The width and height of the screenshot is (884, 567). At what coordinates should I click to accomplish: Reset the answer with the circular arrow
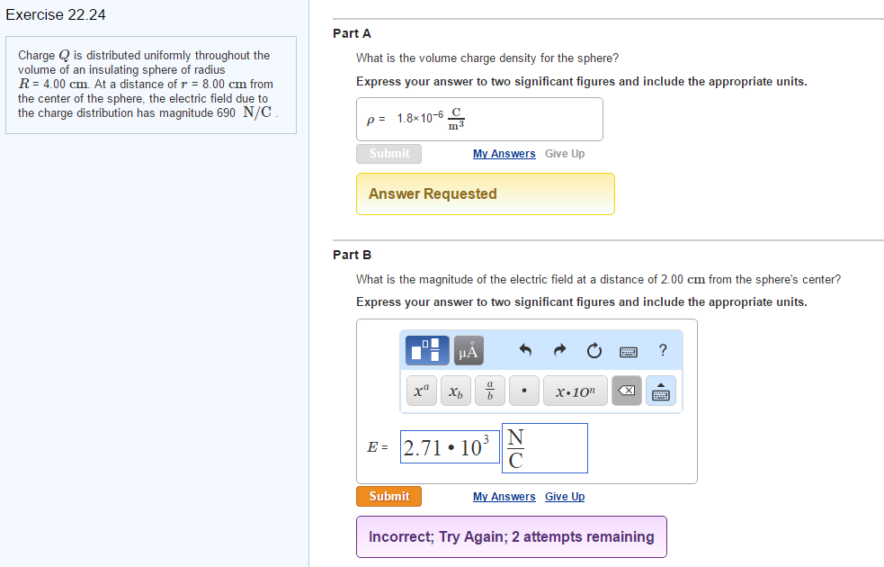pos(593,350)
